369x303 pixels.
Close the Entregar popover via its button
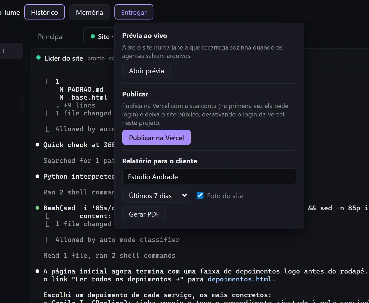click(x=134, y=12)
